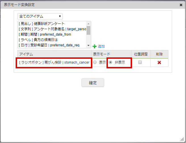
Task: Open the 全てのアイテム dropdown
Action: 40,16
